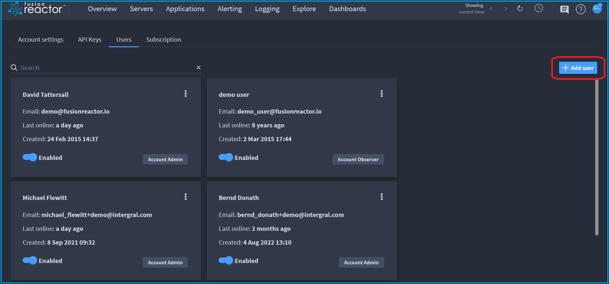This screenshot has width=609, height=284.
Task: Open the CC user avatar menu
Action: [597, 8]
